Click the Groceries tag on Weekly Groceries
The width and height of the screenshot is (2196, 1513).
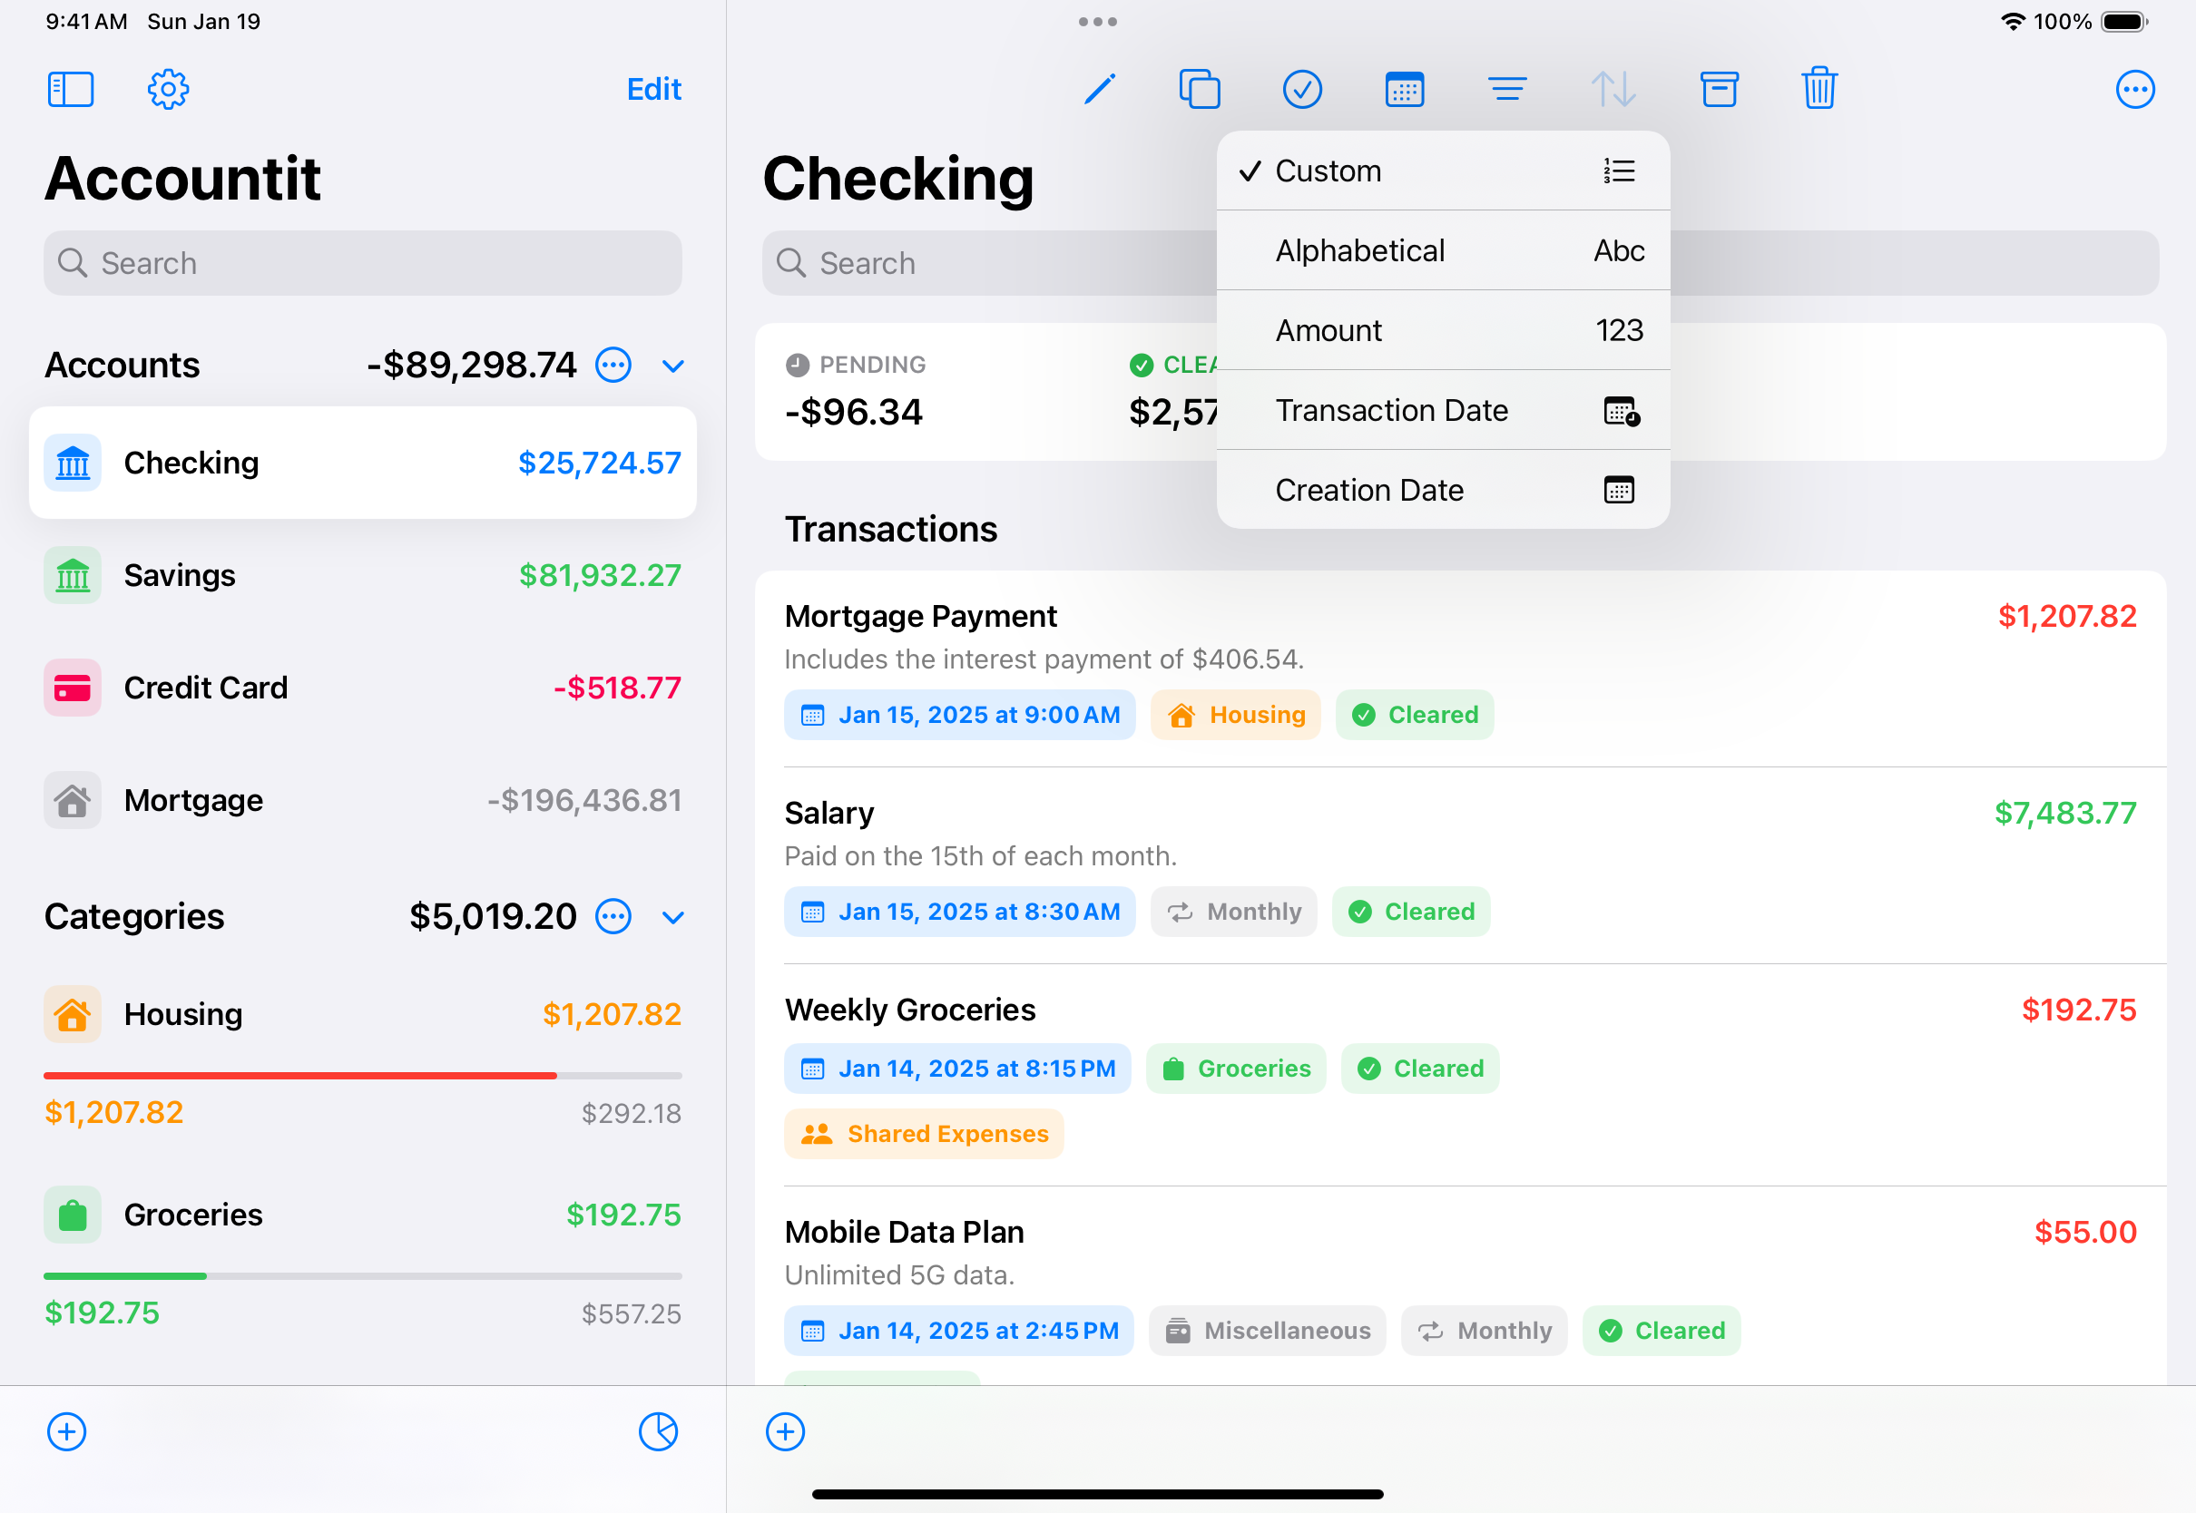[1237, 1069]
